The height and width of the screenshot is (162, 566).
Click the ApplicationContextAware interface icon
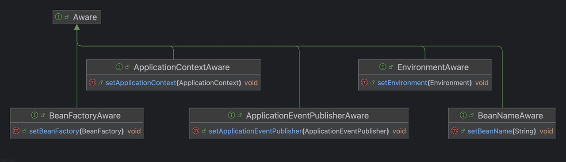coord(119,67)
